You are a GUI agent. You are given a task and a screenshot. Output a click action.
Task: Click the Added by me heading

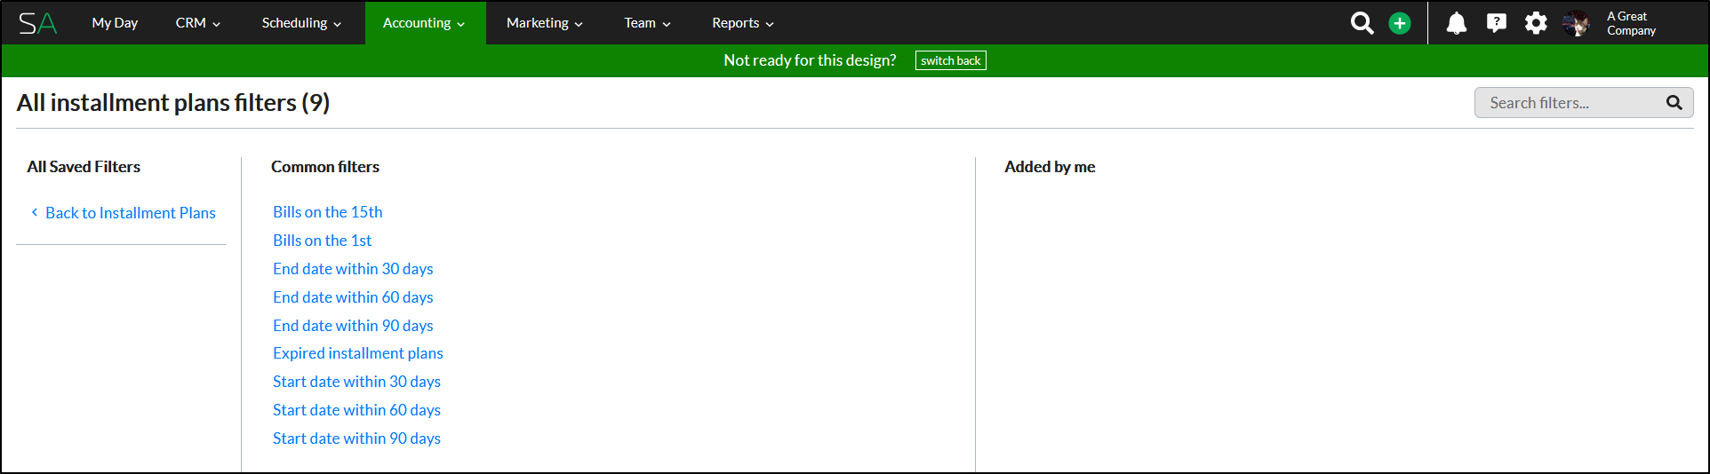pos(1050,167)
